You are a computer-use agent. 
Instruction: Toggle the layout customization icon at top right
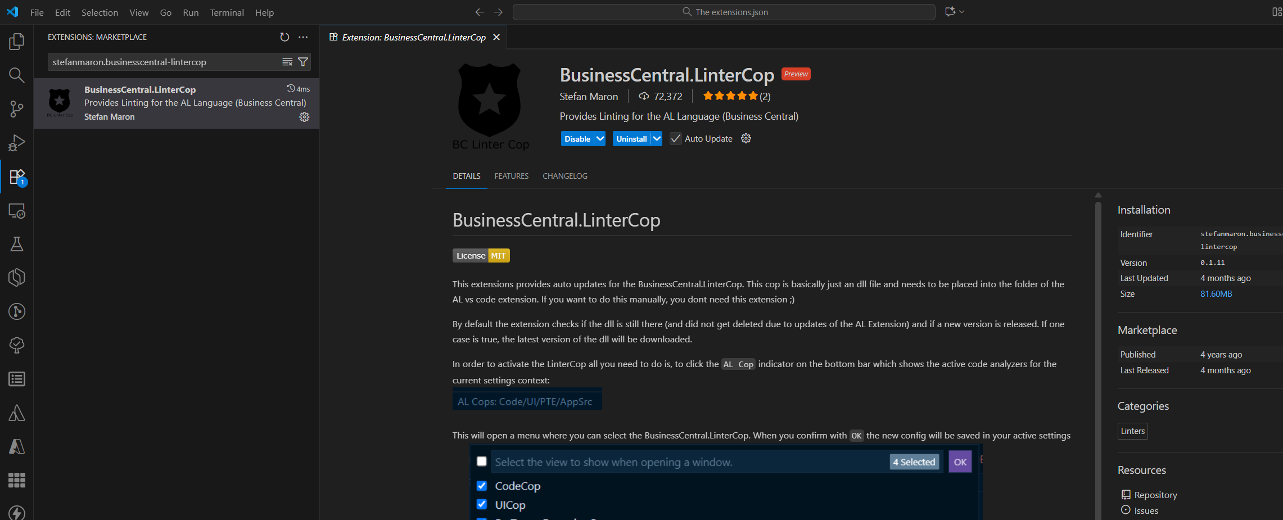click(x=1277, y=12)
